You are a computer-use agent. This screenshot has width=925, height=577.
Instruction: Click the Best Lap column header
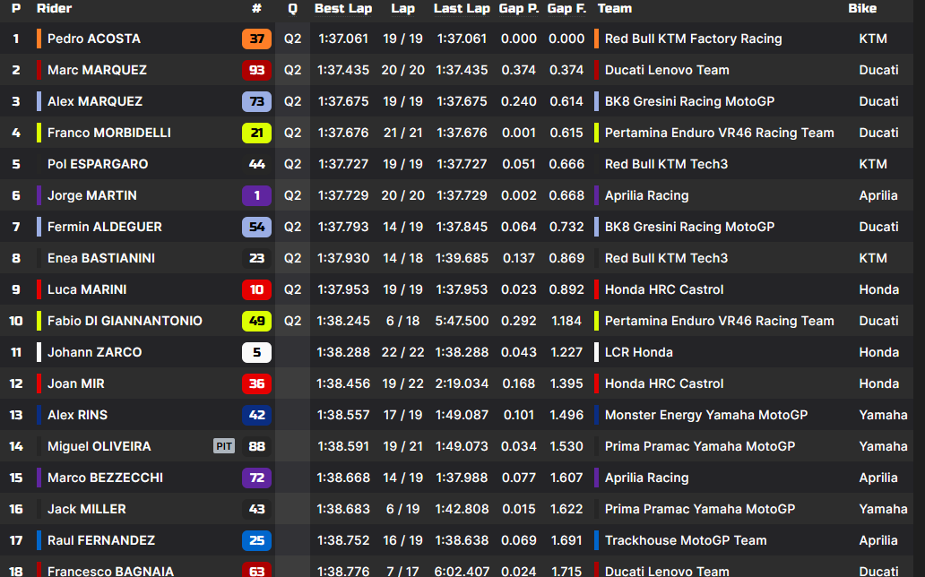[x=343, y=8]
